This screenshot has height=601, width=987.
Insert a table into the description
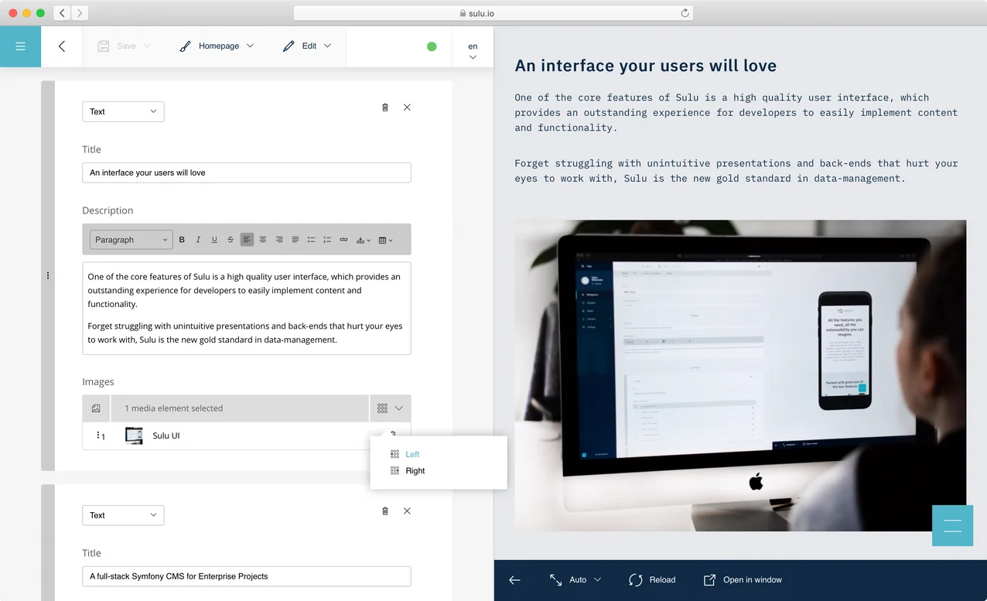[384, 240]
